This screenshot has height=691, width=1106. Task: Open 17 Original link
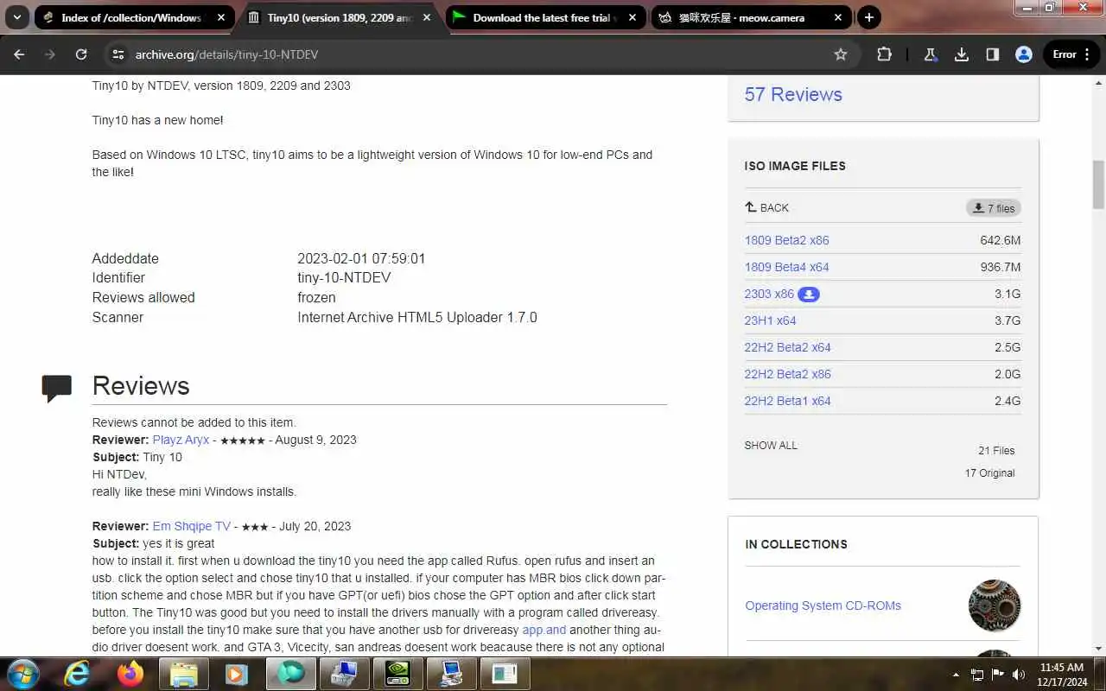[990, 473]
